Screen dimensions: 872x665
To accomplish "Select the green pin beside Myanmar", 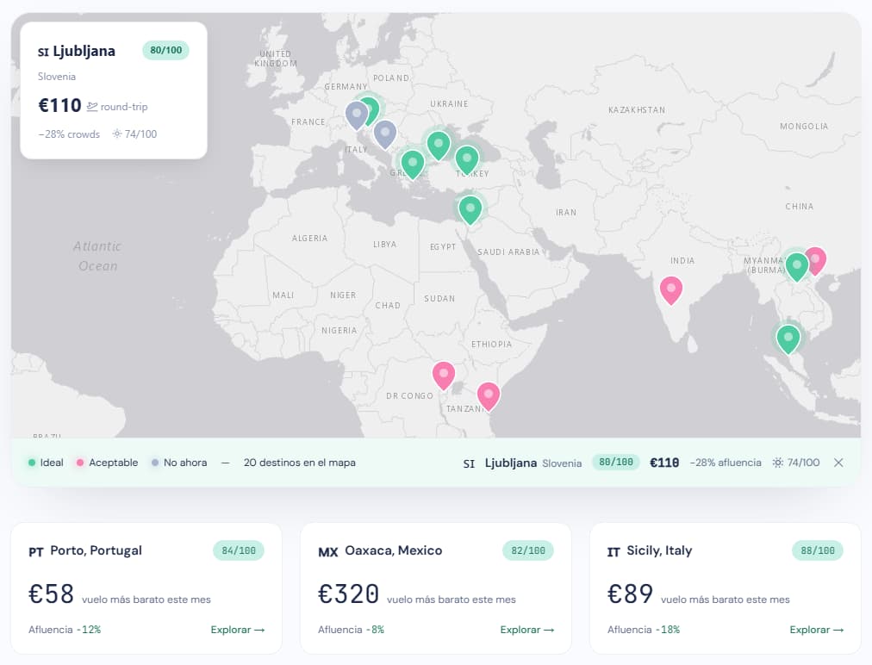I will click(796, 267).
